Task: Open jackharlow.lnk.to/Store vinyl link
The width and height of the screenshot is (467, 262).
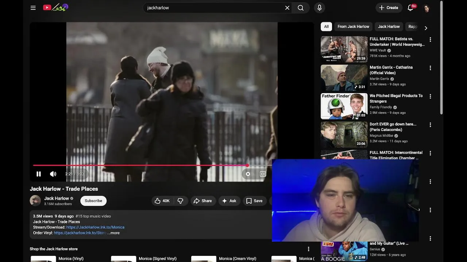Action: pyautogui.click(x=80, y=233)
